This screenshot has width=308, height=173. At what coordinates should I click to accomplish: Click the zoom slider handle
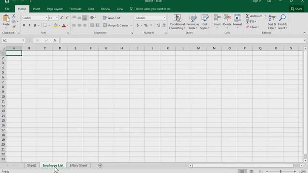(281, 172)
